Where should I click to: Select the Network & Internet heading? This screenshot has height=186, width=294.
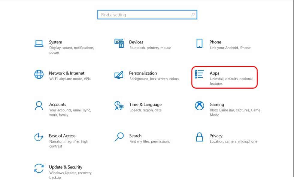point(67,73)
